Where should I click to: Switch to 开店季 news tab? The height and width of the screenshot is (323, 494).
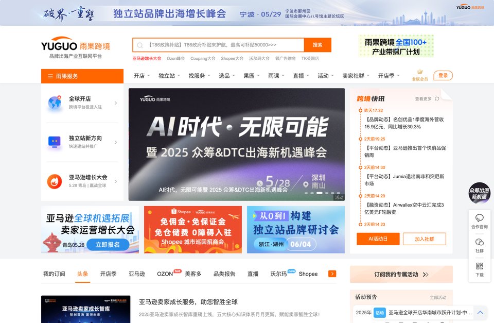(109, 274)
